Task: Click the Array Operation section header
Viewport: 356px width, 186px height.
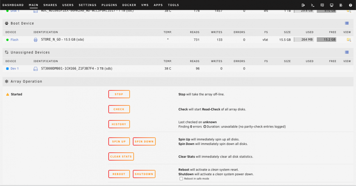Action: (178, 81)
